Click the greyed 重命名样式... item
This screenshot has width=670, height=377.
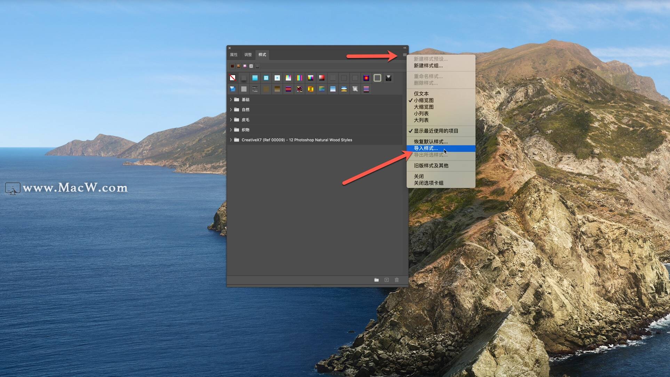click(441, 76)
